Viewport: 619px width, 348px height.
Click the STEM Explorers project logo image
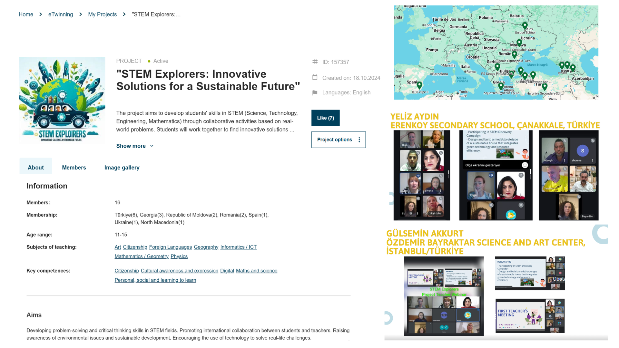pos(62,100)
